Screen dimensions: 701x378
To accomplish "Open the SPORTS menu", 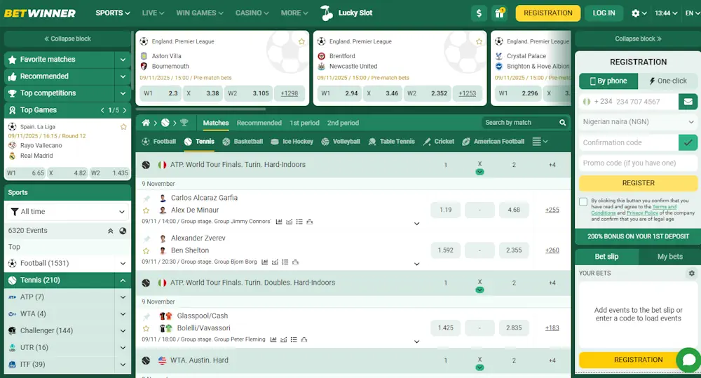I will pos(113,13).
